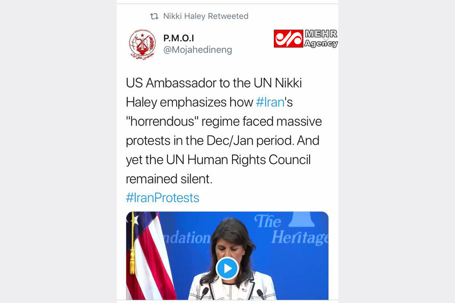This screenshot has width=455, height=303.
Task: Click the "remained silent." tweet line
Action: (x=169, y=178)
